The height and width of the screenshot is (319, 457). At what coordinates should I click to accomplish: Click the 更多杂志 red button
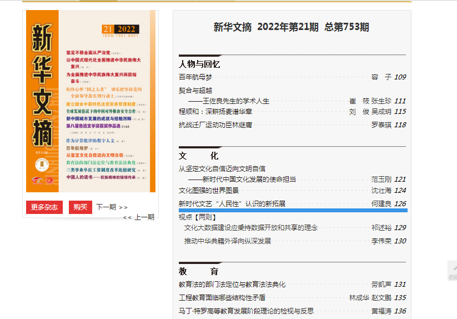click(44, 207)
